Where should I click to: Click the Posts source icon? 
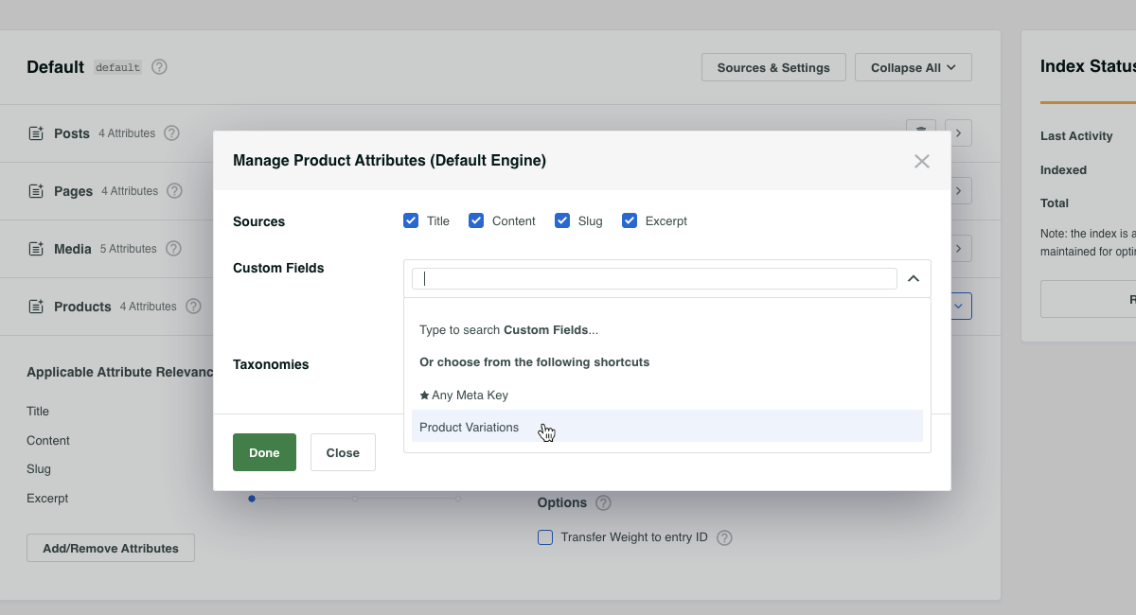pos(36,133)
